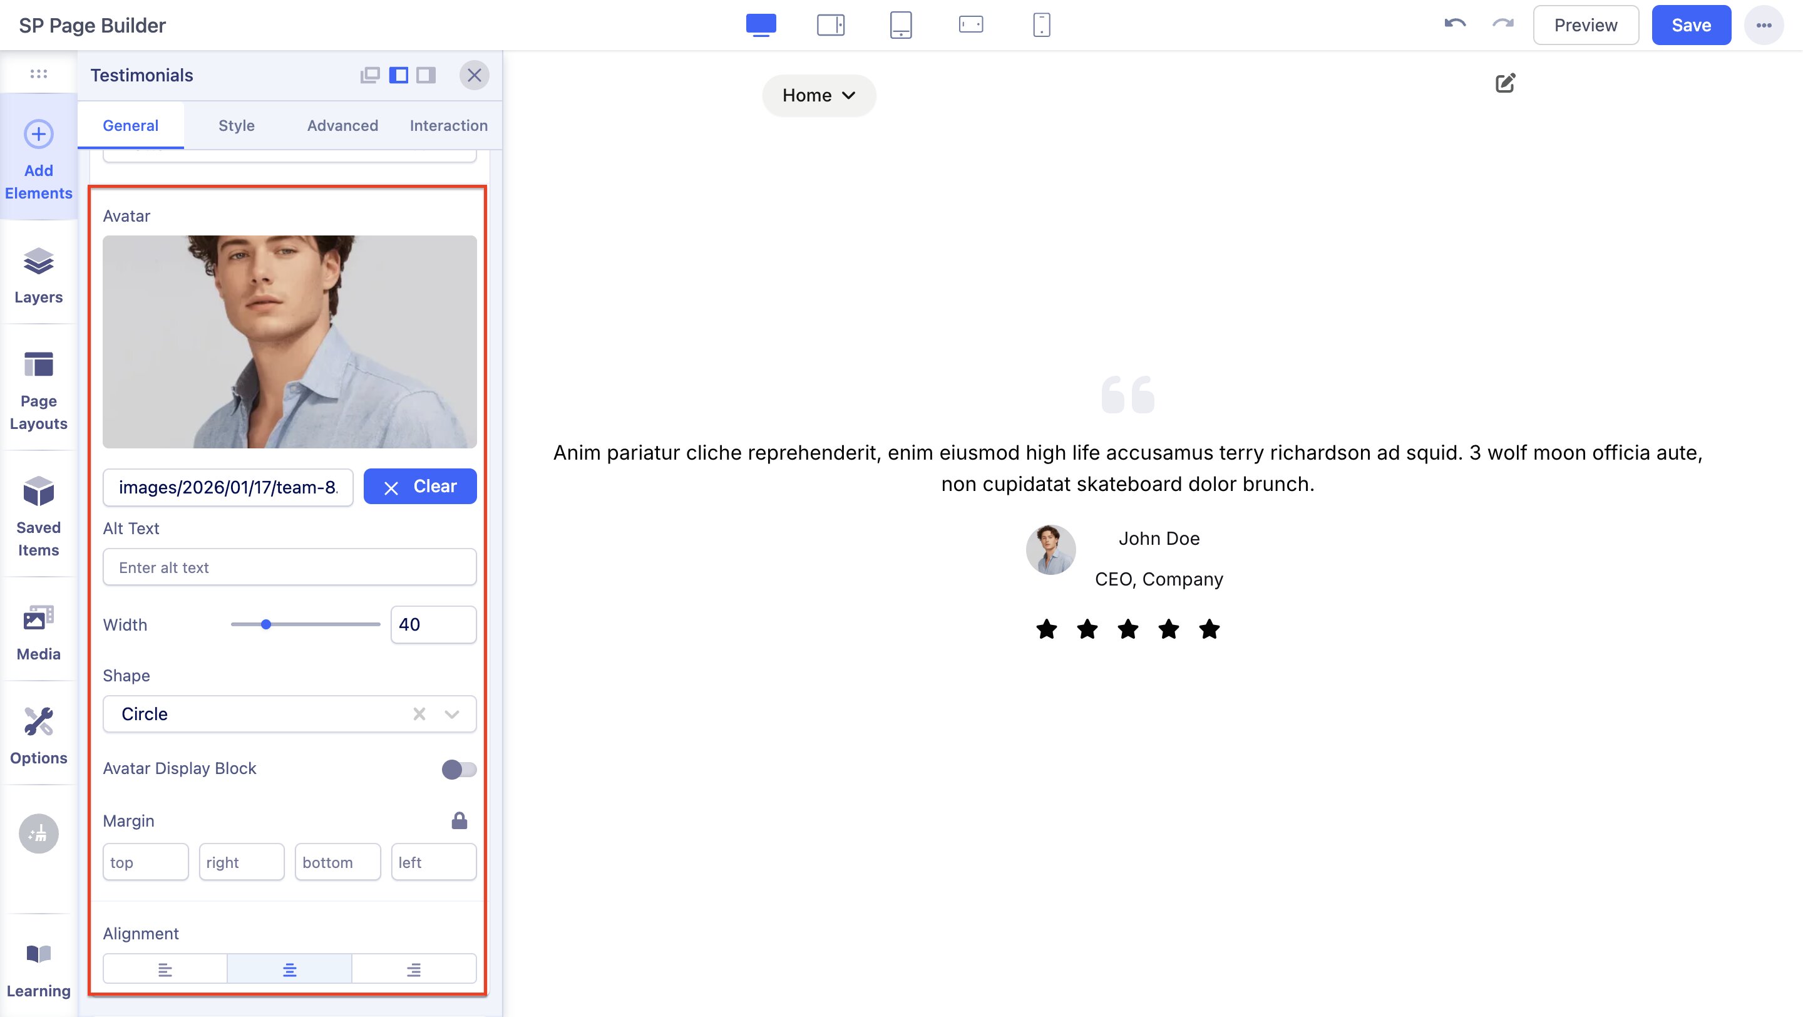This screenshot has width=1803, height=1017.
Task: Switch to mobile phone device view
Action: point(1040,25)
